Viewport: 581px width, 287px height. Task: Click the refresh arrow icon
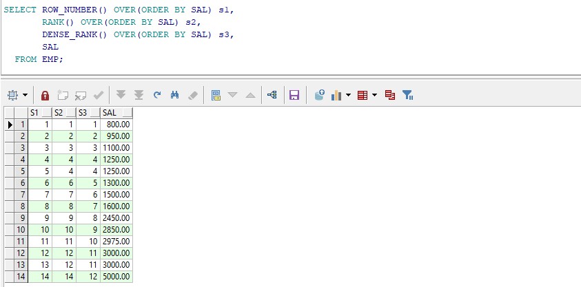(157, 95)
